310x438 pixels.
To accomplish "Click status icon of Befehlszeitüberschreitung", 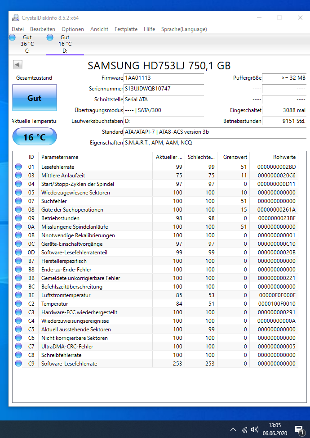I will click(18, 286).
